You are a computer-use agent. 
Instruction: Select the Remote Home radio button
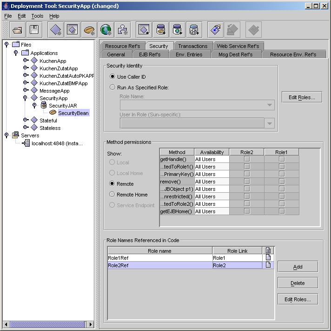(112, 194)
